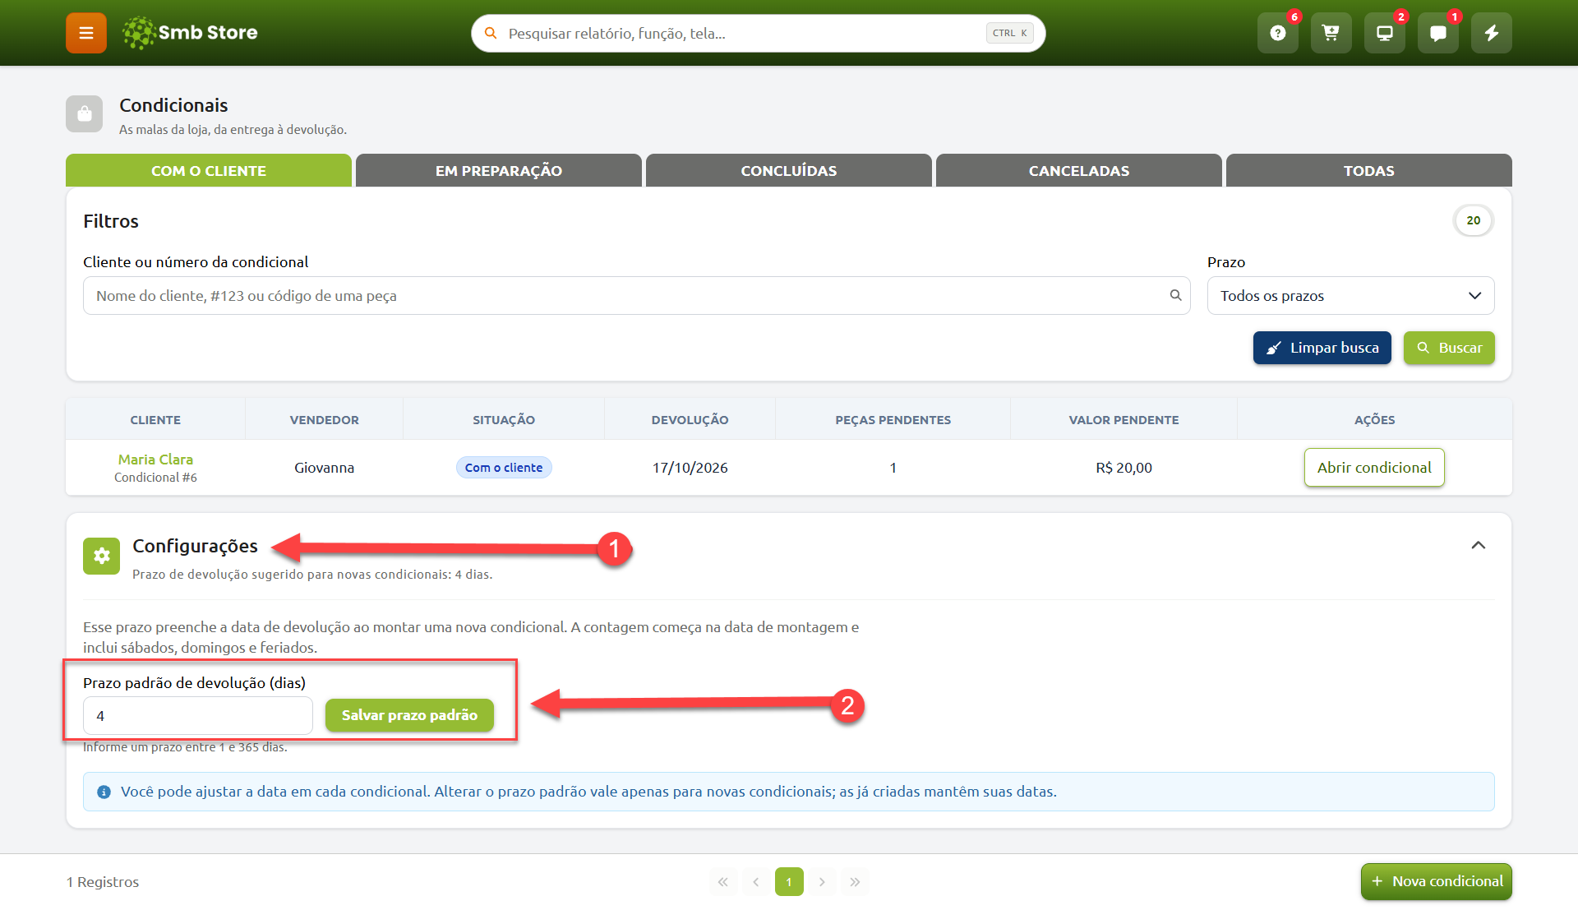Click the CLIENTE column header
The height and width of the screenshot is (910, 1578).
click(155, 420)
